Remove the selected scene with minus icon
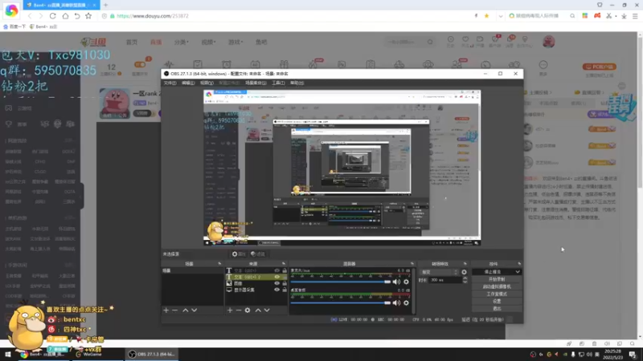The width and height of the screenshot is (643, 361). pyautogui.click(x=175, y=310)
